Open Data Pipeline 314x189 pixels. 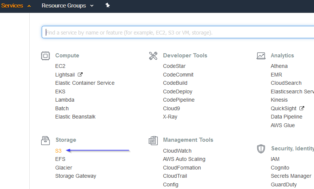click(x=287, y=117)
